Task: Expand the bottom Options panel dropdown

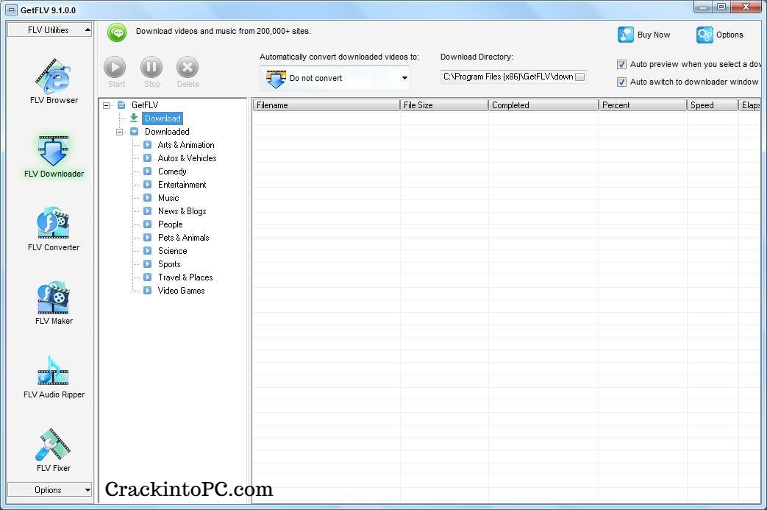Action: [x=49, y=490]
